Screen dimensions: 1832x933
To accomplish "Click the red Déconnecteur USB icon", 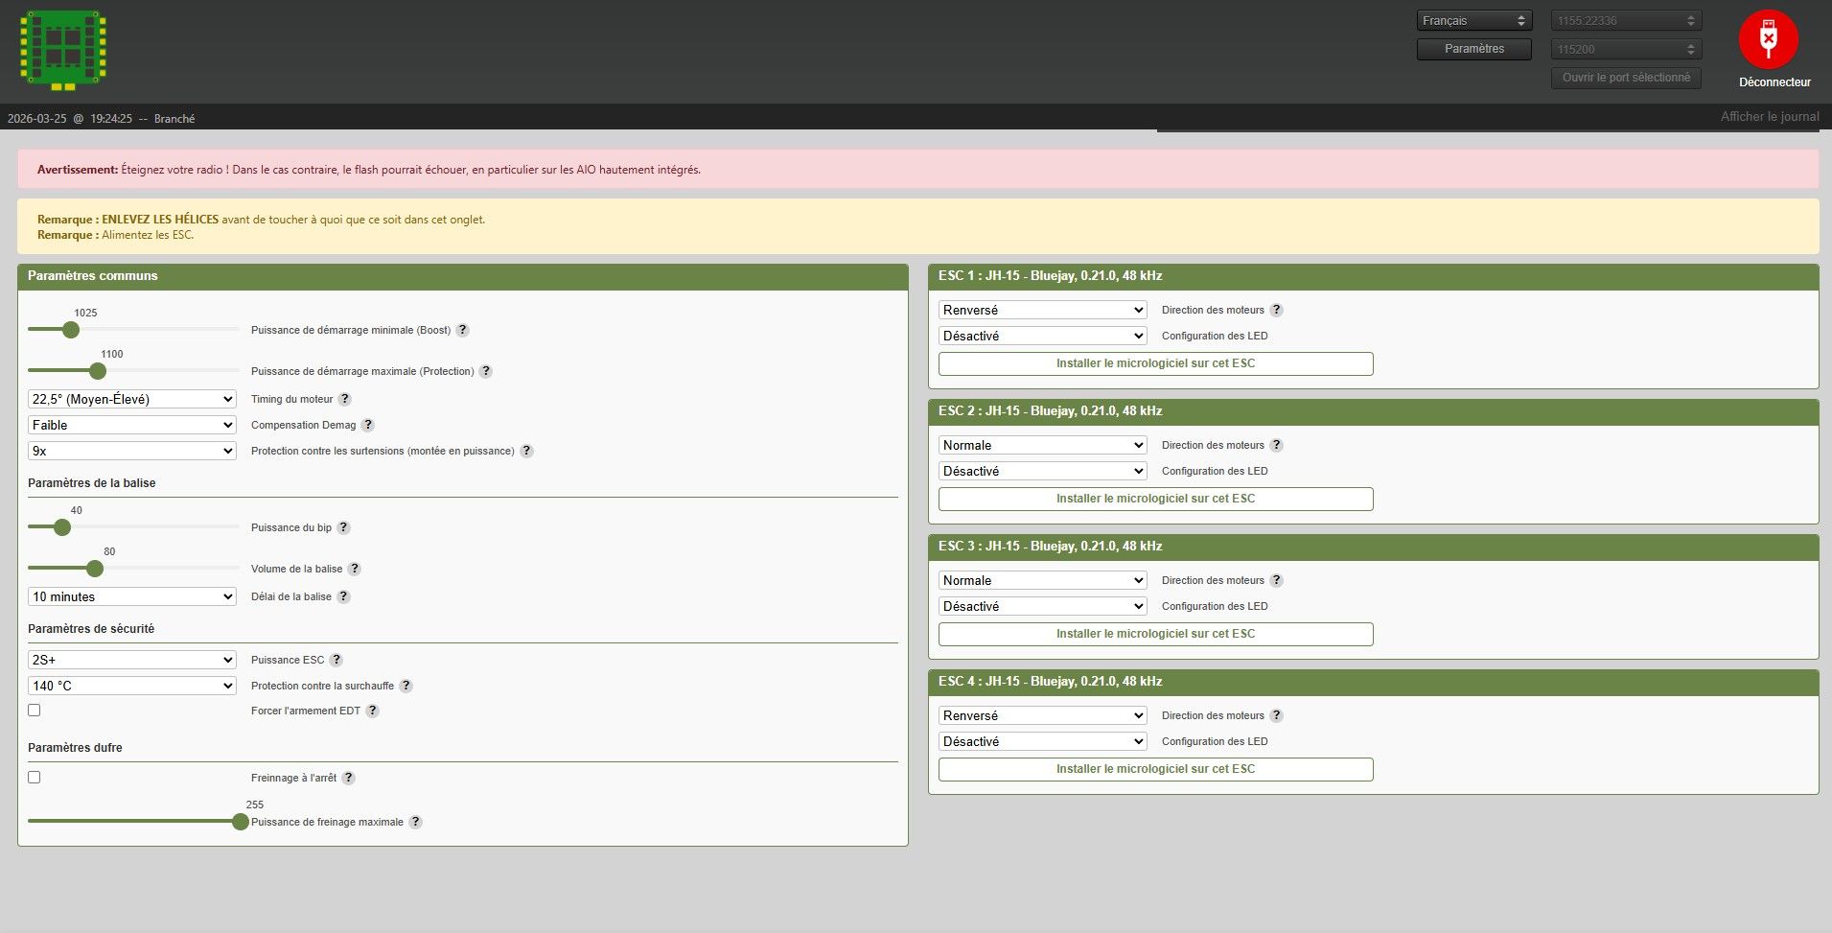I will click(1768, 40).
